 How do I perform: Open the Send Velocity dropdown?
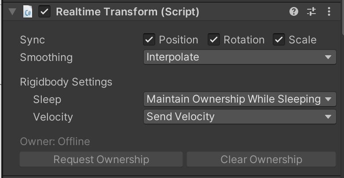(240, 117)
